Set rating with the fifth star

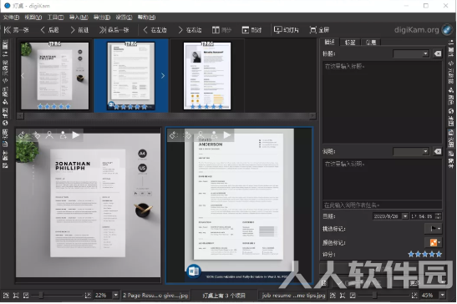pos(439,255)
